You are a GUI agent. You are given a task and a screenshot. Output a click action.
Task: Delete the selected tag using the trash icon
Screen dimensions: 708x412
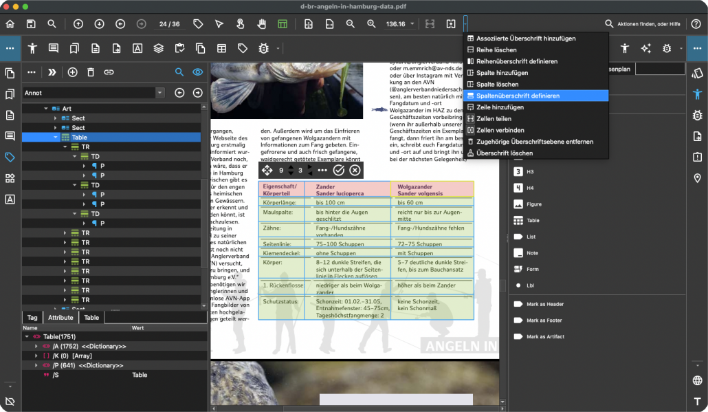(x=91, y=72)
